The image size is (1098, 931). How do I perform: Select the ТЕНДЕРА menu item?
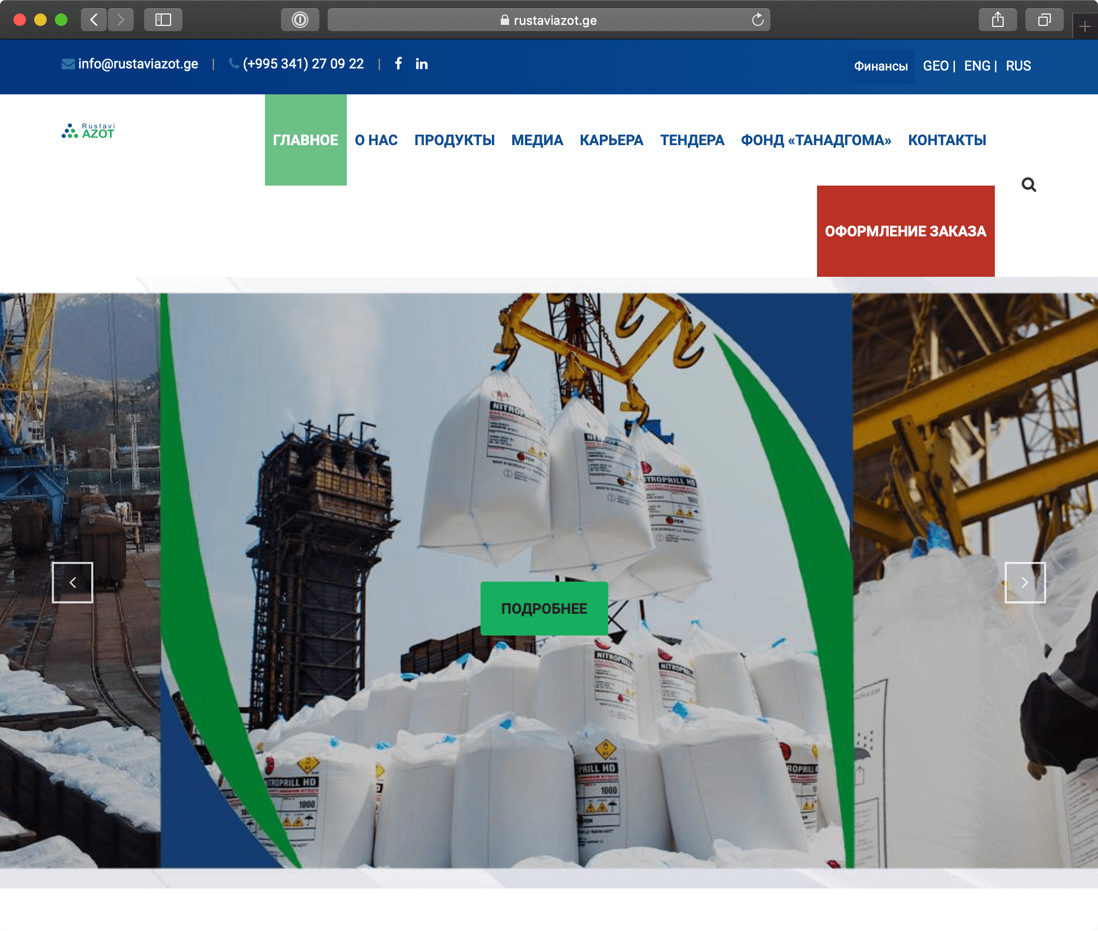[692, 140]
